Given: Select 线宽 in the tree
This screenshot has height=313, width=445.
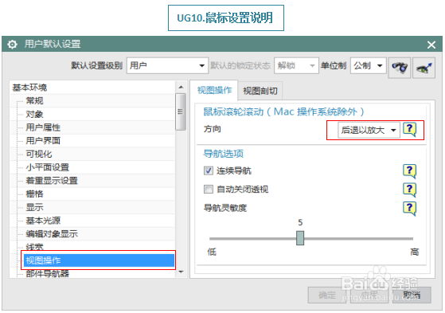Looking at the screenshot, I should (x=34, y=247).
